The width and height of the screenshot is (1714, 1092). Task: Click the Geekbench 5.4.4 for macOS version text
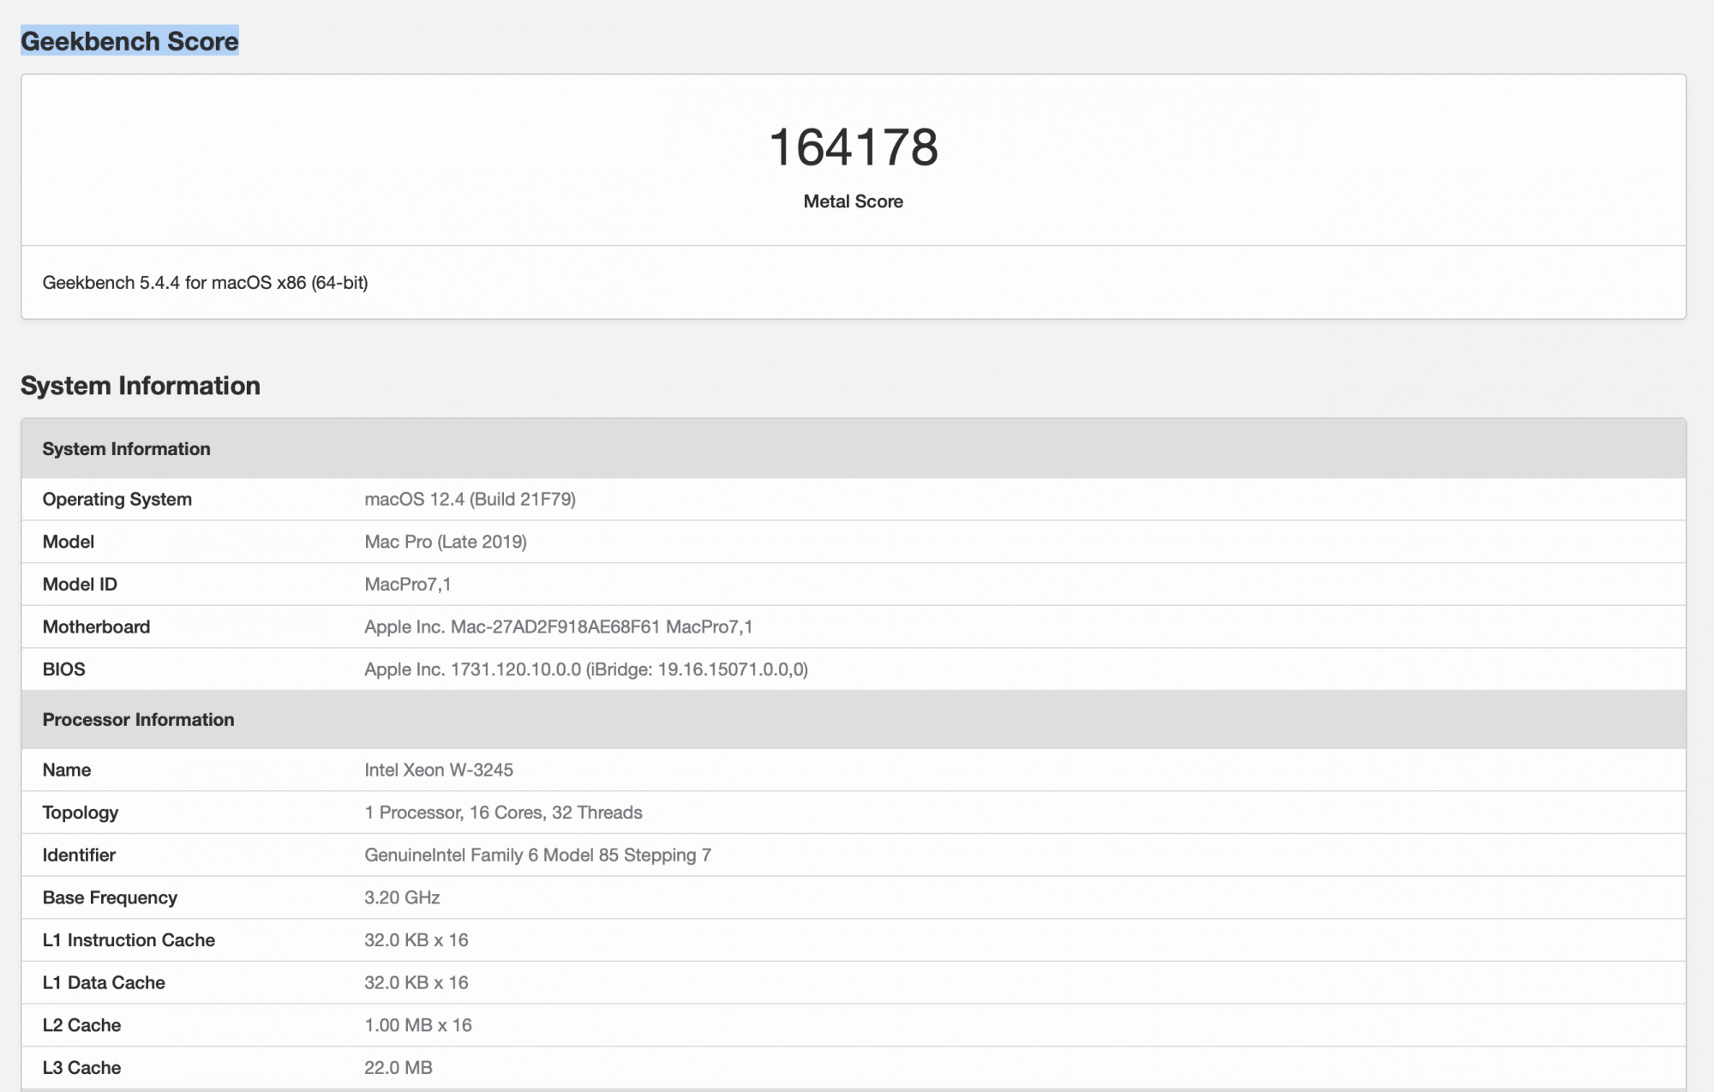(x=205, y=283)
